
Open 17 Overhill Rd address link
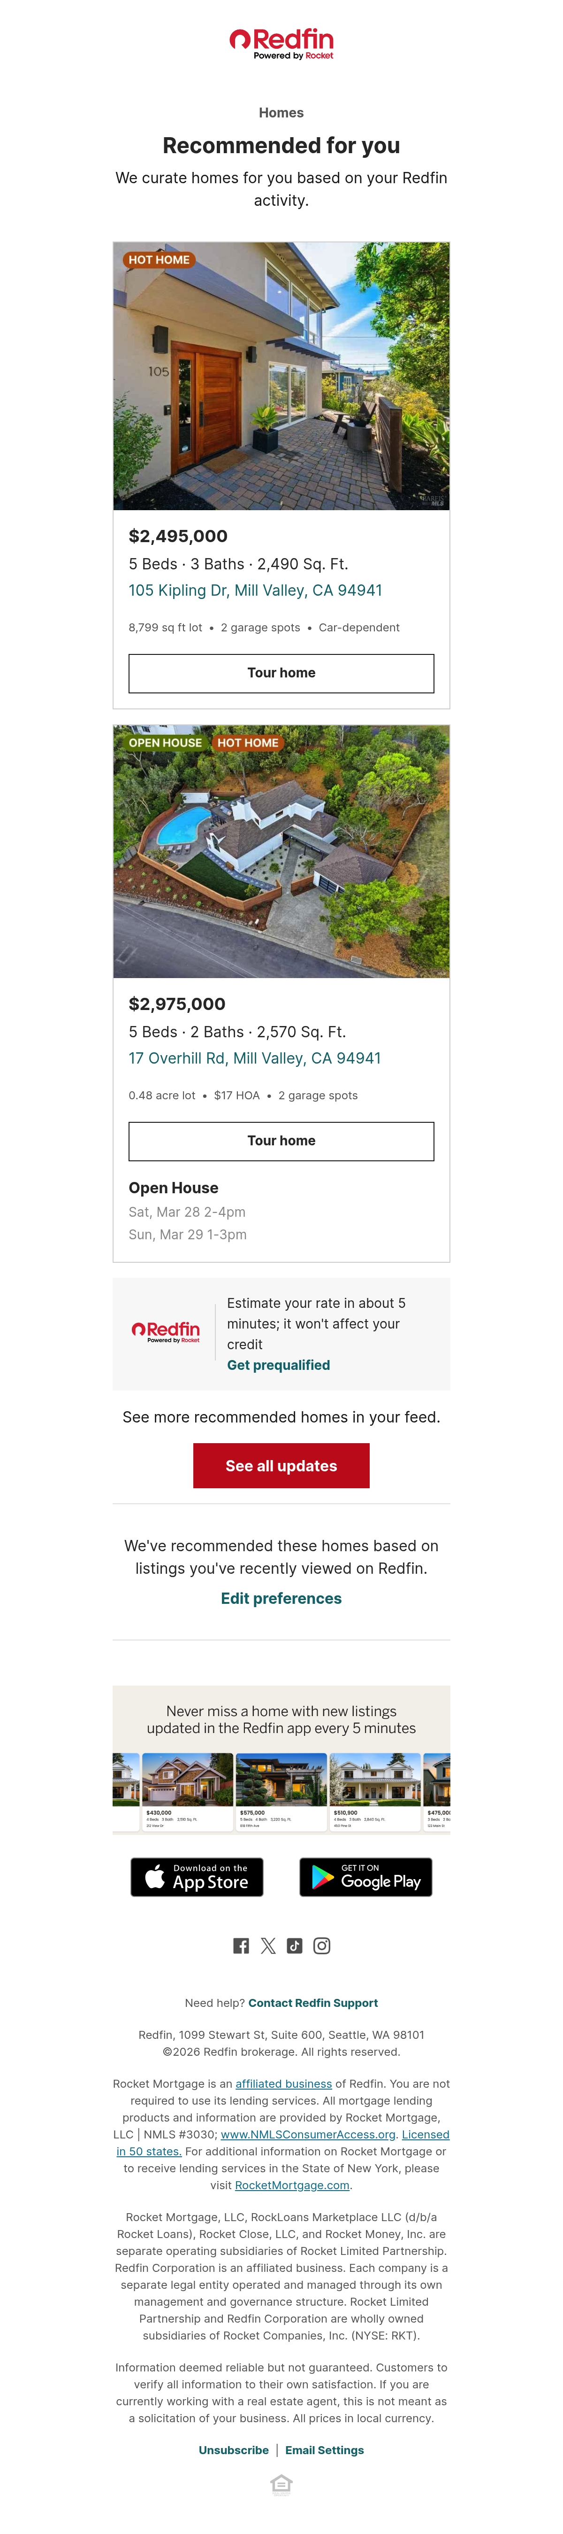[x=254, y=1057]
